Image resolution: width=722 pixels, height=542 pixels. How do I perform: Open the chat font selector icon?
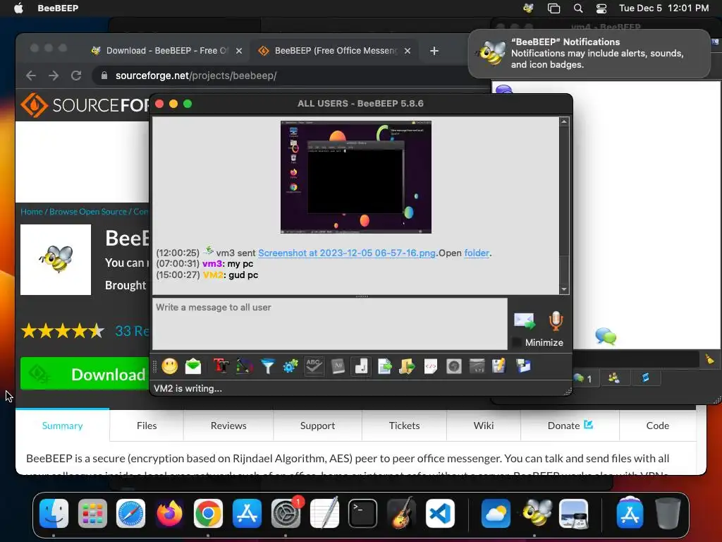point(221,366)
